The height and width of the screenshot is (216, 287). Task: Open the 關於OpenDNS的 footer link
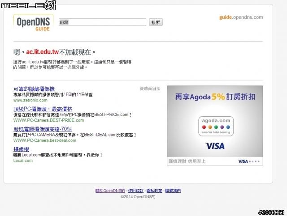point(110,191)
